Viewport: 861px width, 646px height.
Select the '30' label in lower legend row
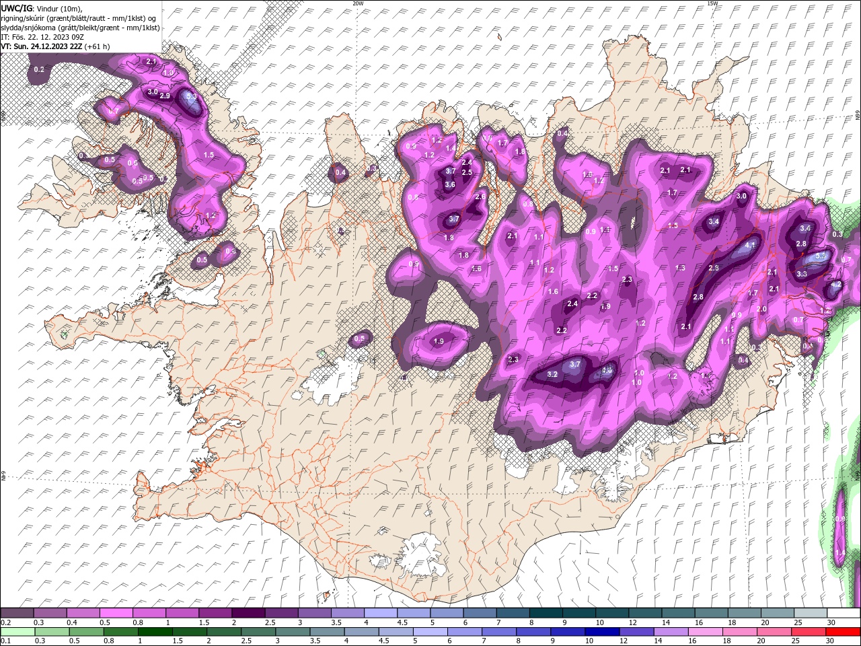click(x=831, y=641)
